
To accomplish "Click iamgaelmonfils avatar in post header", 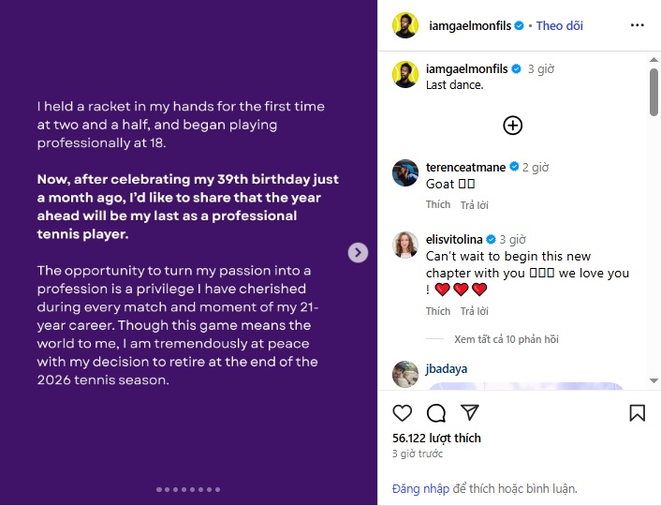I will pyautogui.click(x=405, y=26).
